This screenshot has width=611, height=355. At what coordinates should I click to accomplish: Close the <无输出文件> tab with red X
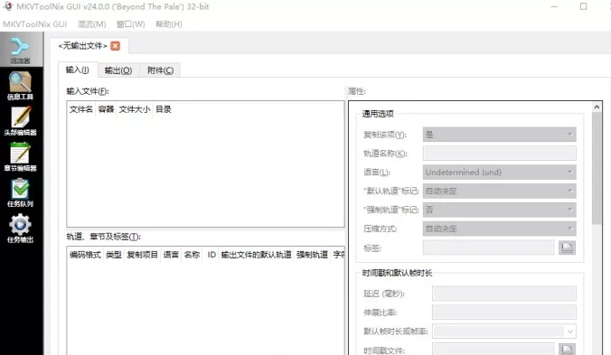pyautogui.click(x=116, y=46)
